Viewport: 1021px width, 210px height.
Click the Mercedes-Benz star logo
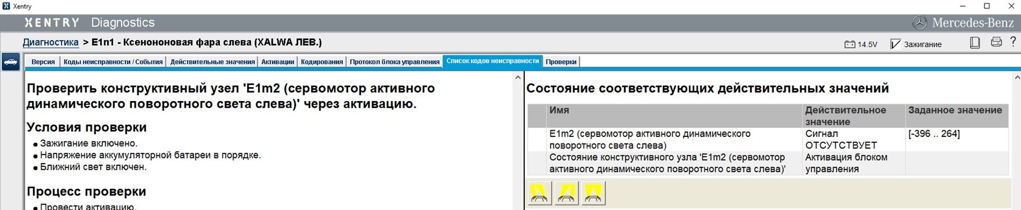click(x=920, y=23)
